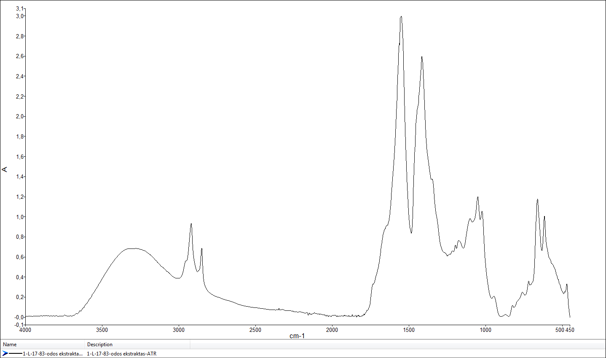This screenshot has width=606, height=358.
Task: Click the cm-1 x-axis label
Action: 297,336
